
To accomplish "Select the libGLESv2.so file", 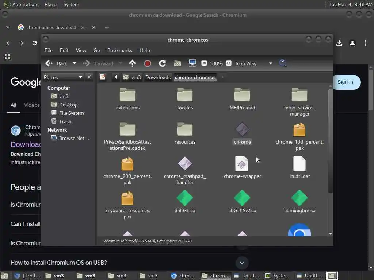I will pos(243,202).
